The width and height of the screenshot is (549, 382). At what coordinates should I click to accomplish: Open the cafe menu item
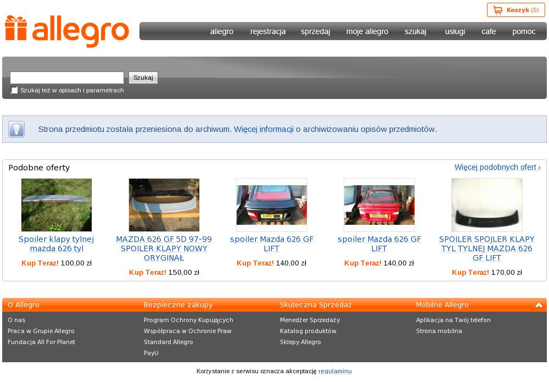click(x=489, y=31)
